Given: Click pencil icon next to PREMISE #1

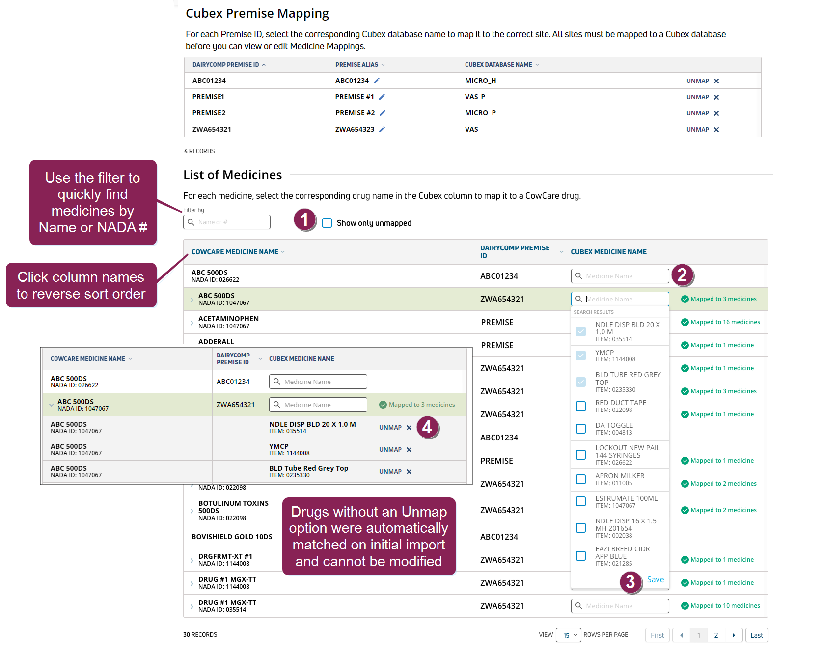Looking at the screenshot, I should [x=382, y=97].
